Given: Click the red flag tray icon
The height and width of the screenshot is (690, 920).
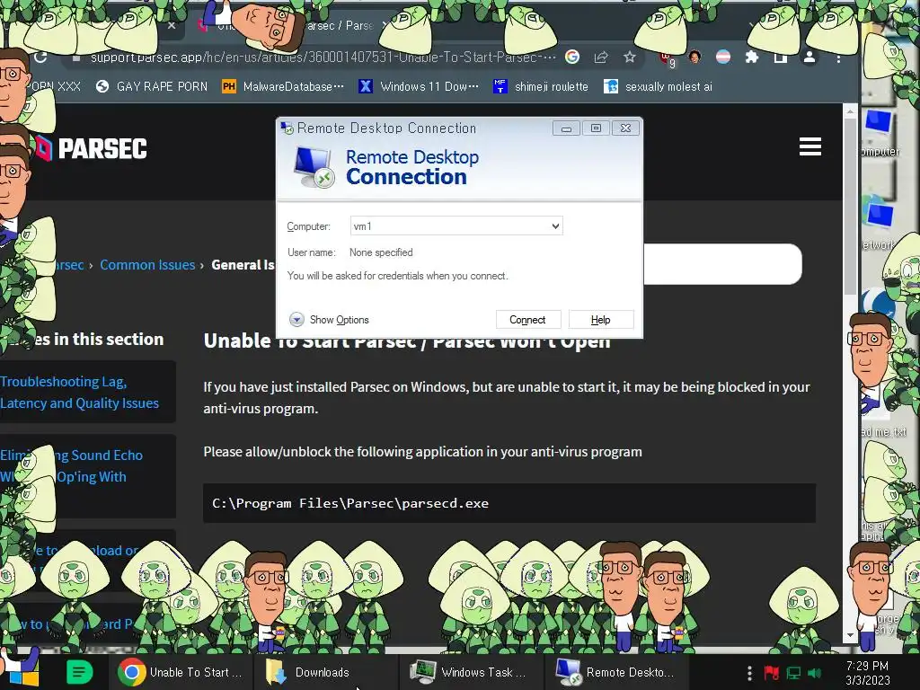Looking at the screenshot, I should point(772,673).
